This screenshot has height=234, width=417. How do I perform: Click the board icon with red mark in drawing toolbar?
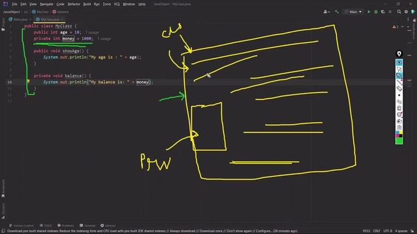[399, 114]
